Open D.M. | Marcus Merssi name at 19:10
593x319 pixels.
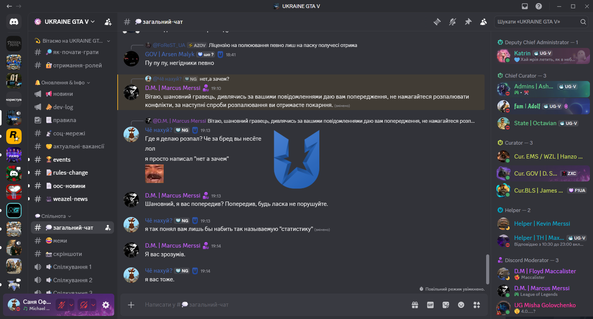click(x=173, y=88)
